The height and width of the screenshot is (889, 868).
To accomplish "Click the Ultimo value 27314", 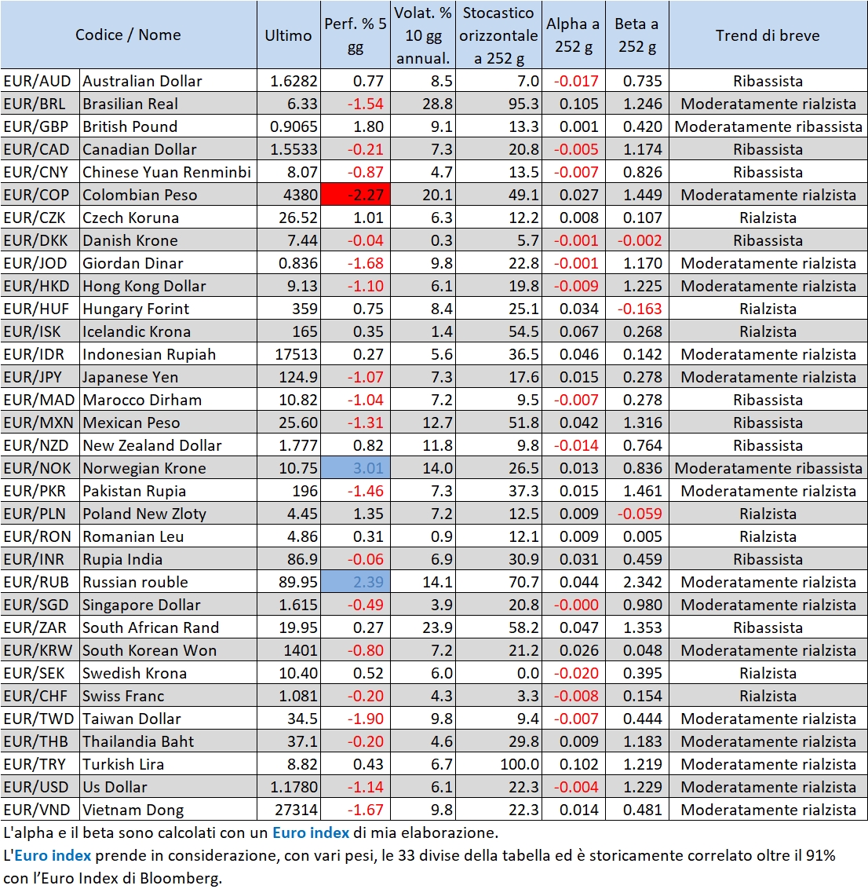I will pos(288,810).
